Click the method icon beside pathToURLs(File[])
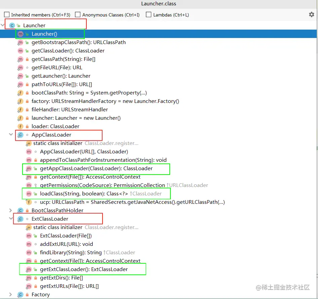Screen dimensions: 318x299 [20, 84]
